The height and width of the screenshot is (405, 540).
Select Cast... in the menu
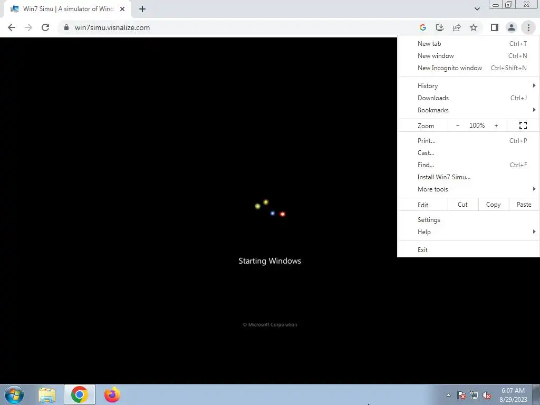click(x=468, y=152)
